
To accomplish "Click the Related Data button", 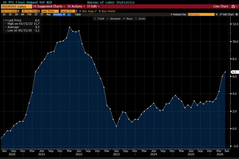I will tap(178, 14).
